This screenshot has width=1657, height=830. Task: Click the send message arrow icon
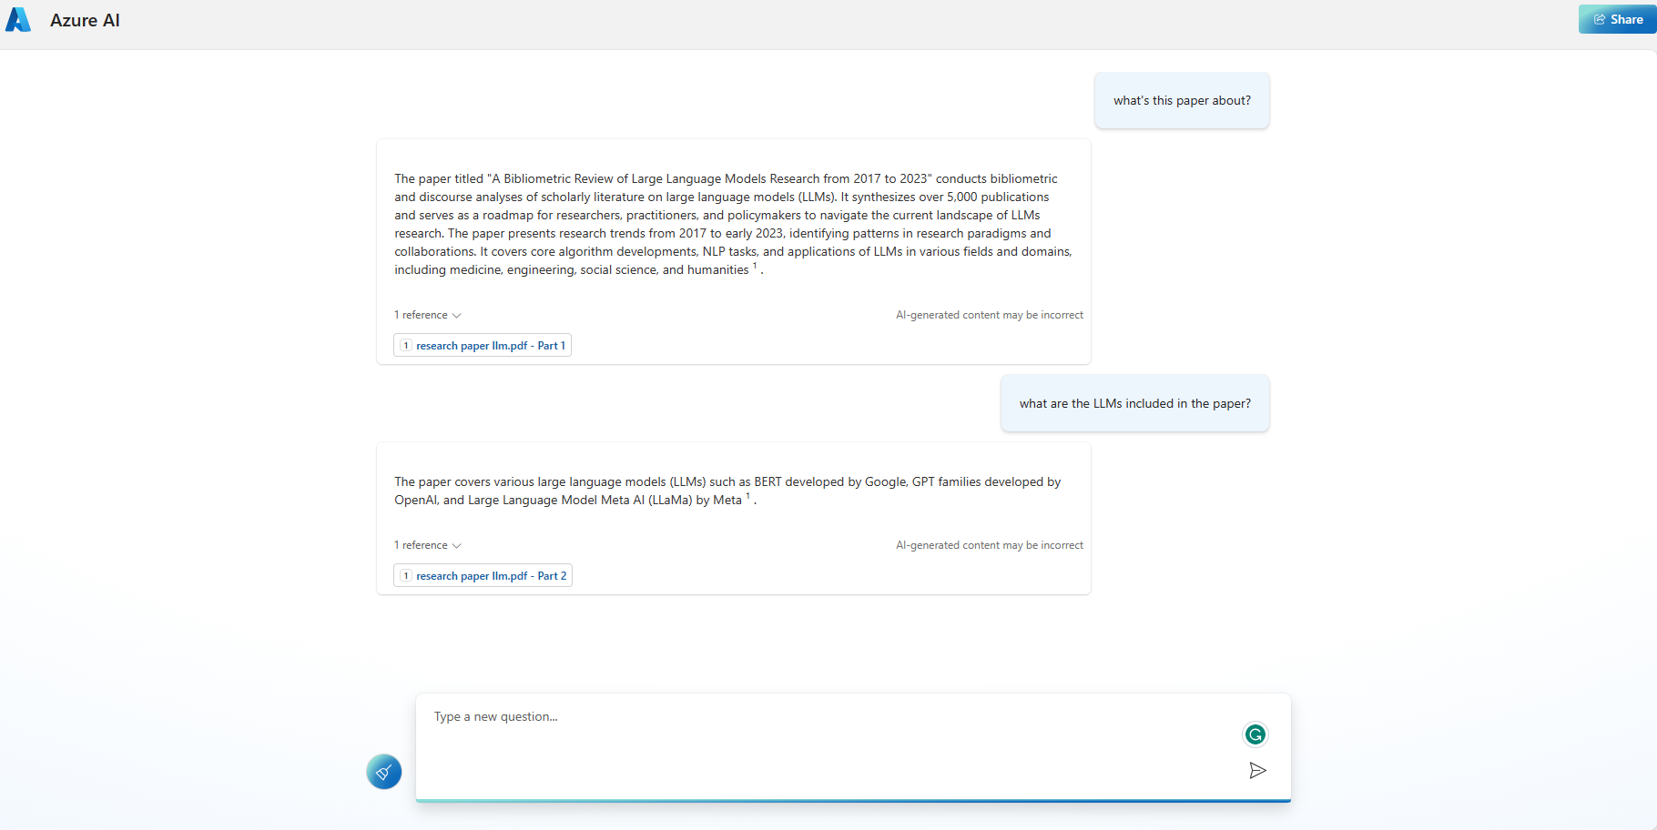pyautogui.click(x=1258, y=770)
